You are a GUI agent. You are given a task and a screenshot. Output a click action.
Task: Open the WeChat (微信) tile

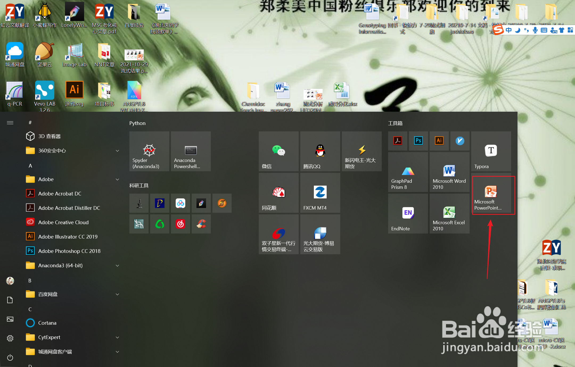[x=278, y=151]
